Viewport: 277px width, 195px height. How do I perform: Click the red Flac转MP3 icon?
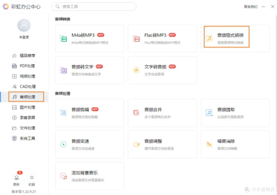[136, 38]
